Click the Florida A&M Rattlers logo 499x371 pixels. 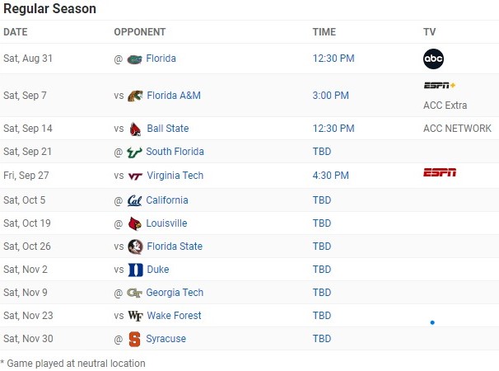click(135, 96)
